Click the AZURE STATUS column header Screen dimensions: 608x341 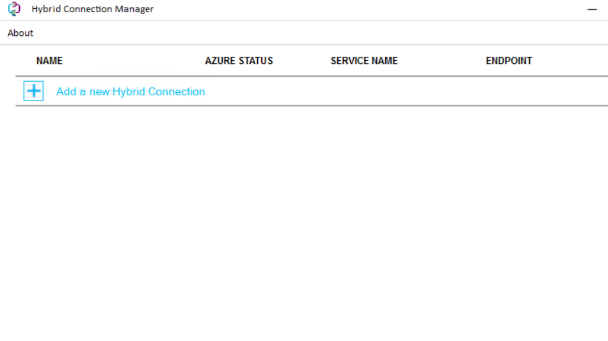pos(239,61)
